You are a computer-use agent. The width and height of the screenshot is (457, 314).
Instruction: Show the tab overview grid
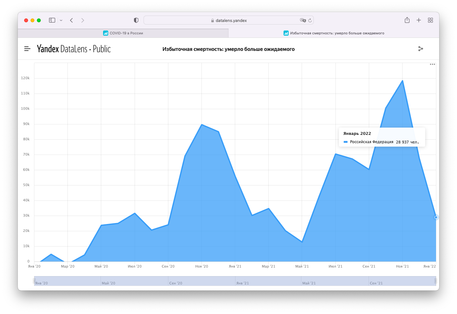[431, 20]
